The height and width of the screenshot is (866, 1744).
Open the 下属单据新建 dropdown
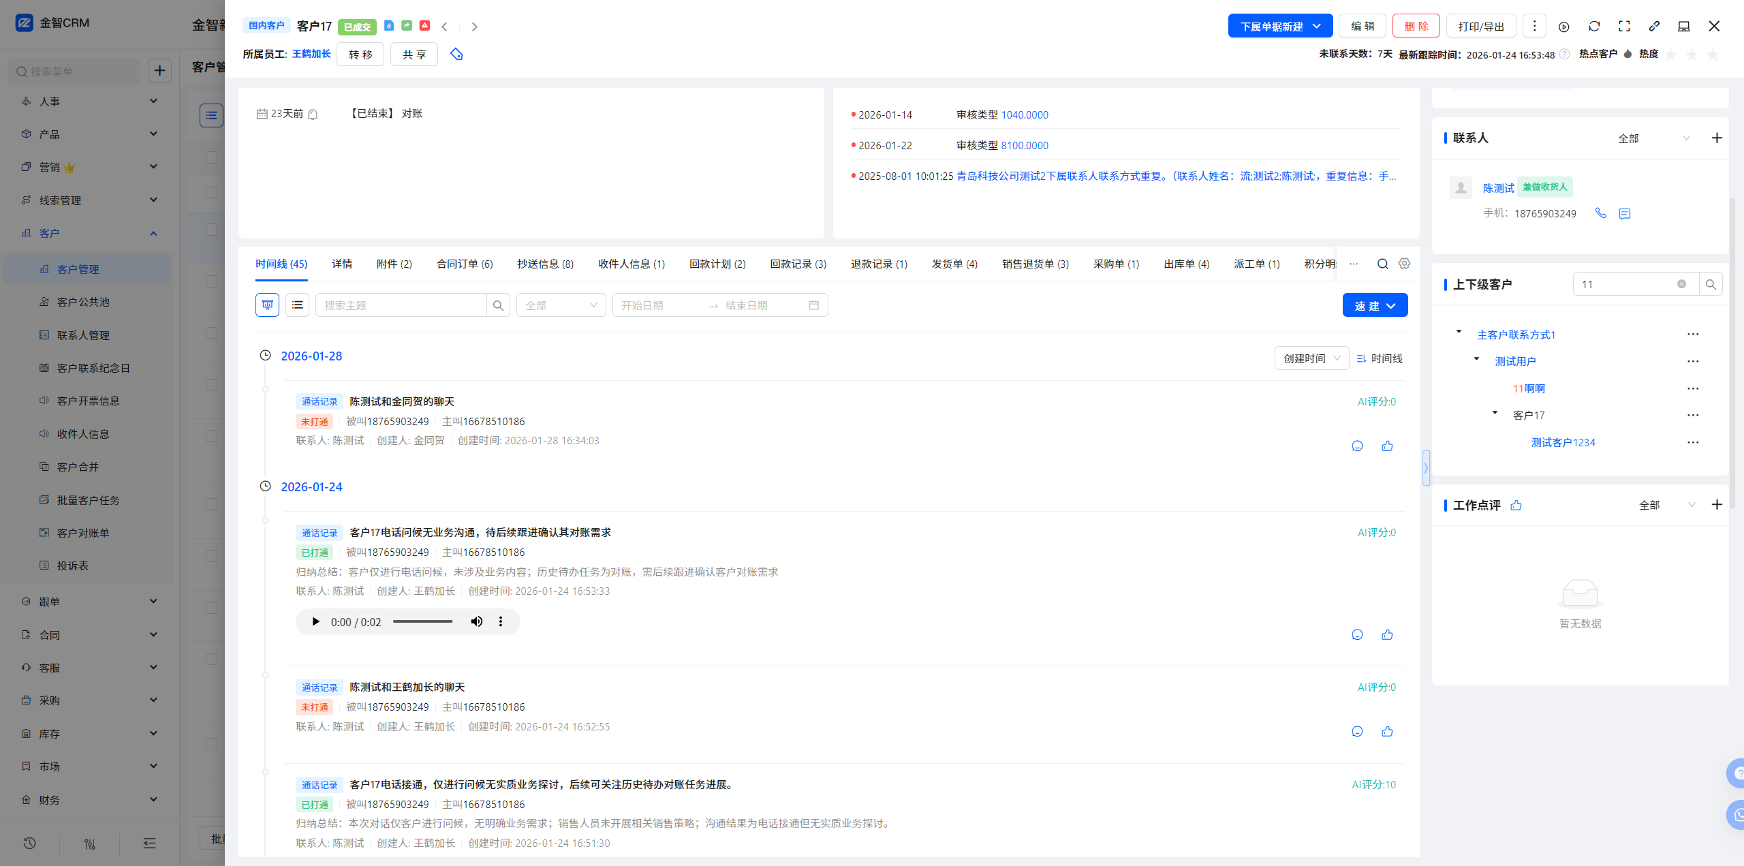[1280, 26]
